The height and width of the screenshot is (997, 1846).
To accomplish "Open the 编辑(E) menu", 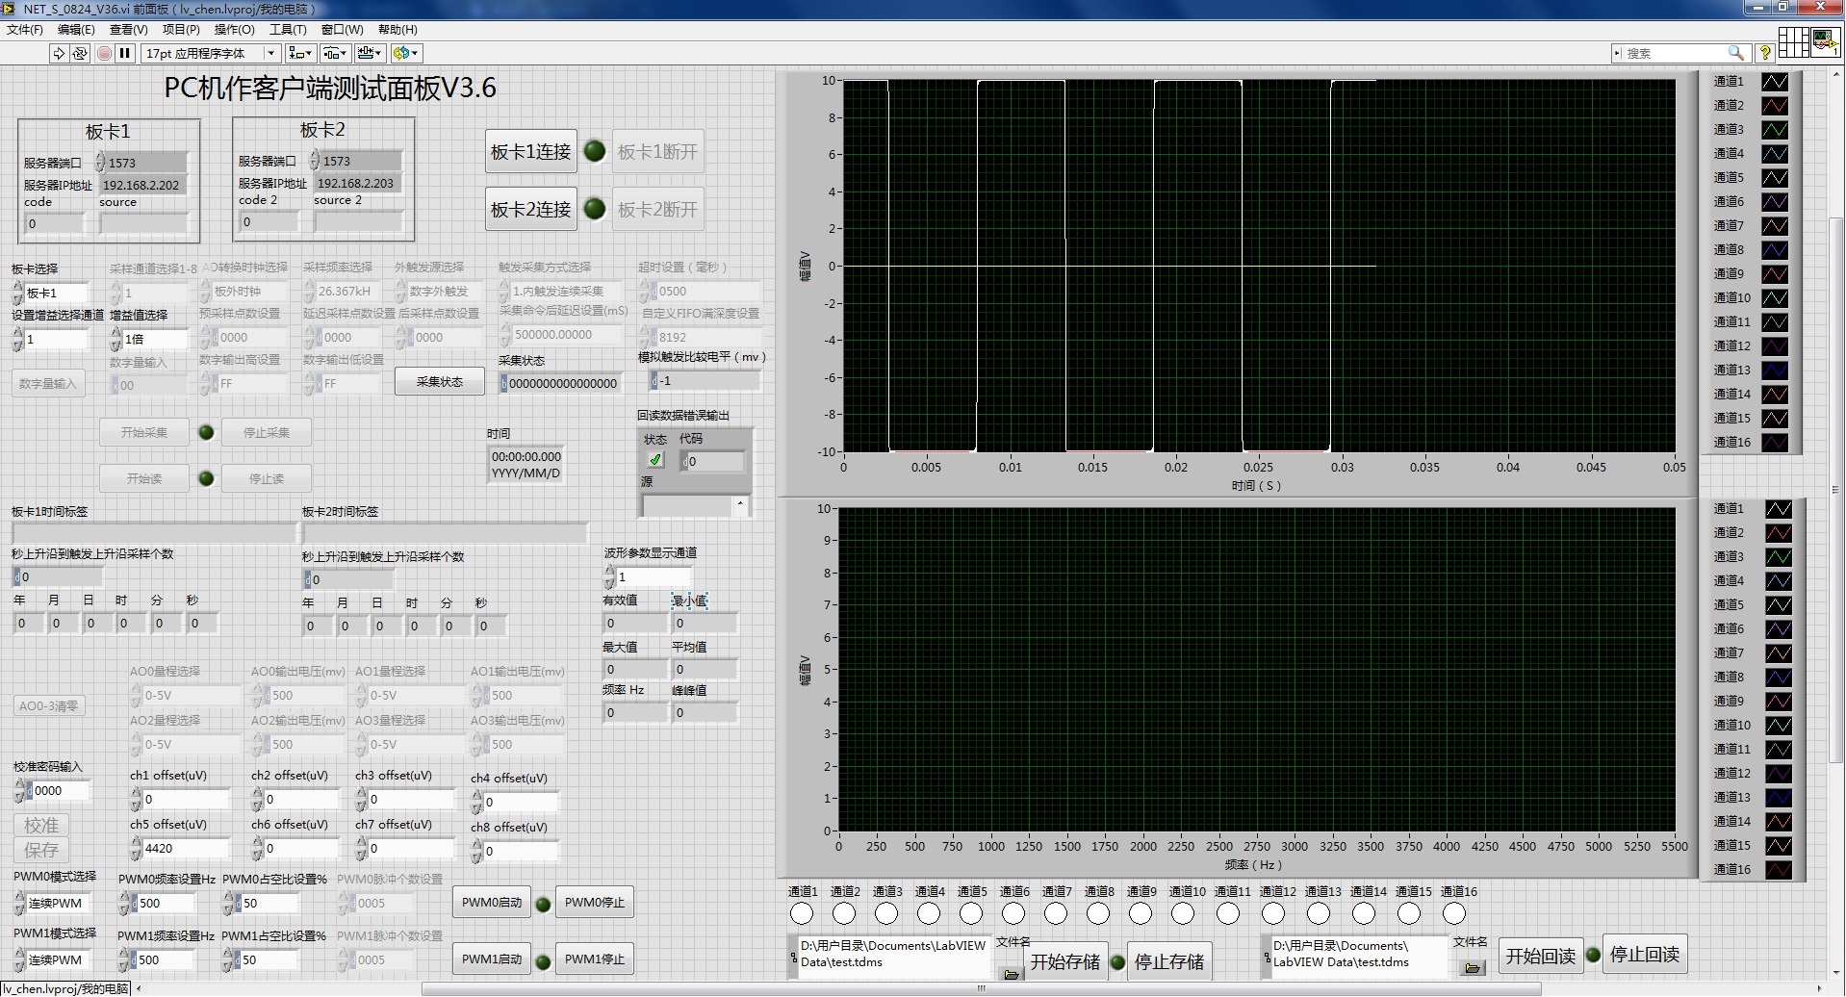I will [x=76, y=30].
